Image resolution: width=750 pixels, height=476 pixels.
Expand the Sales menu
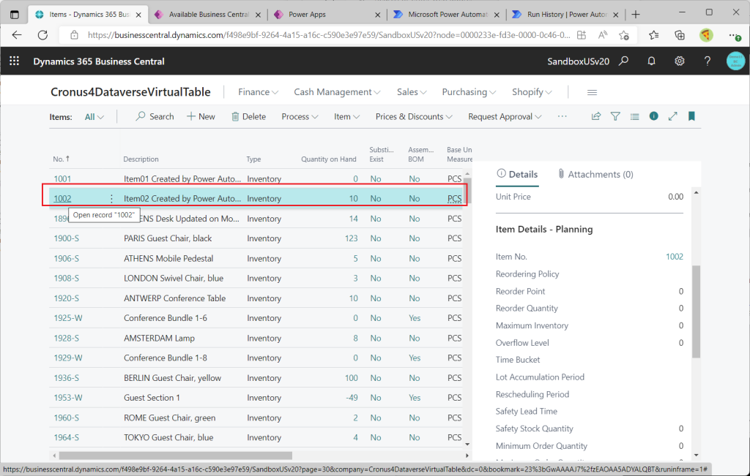(412, 92)
